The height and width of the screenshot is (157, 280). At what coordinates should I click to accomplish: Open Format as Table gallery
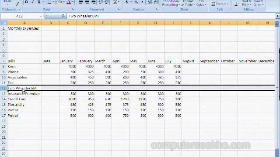tap(188, 3)
